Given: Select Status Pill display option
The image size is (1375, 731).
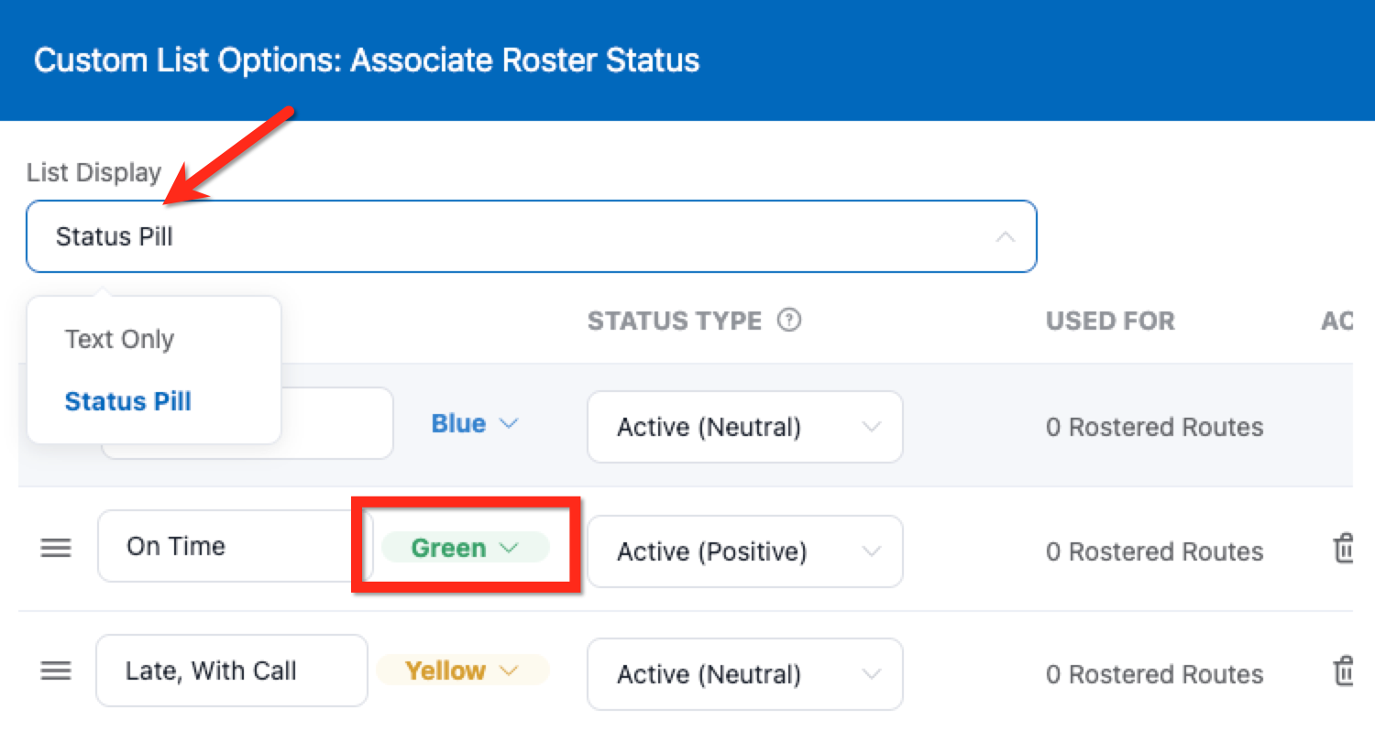Looking at the screenshot, I should pyautogui.click(x=127, y=401).
